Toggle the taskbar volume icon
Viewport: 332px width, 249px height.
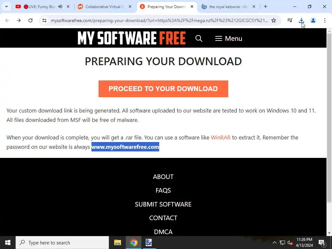point(290,243)
